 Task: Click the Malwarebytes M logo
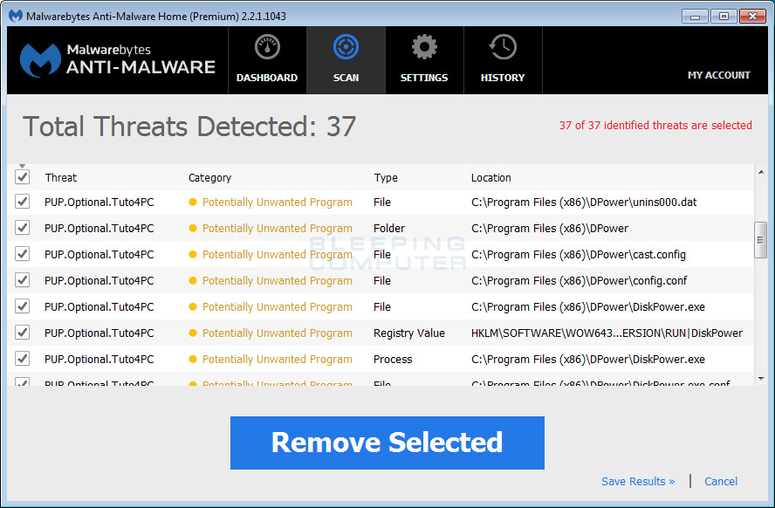pyautogui.click(x=38, y=59)
